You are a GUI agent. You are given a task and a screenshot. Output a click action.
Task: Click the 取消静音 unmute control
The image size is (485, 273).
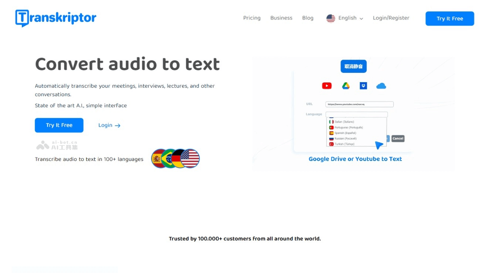353,66
